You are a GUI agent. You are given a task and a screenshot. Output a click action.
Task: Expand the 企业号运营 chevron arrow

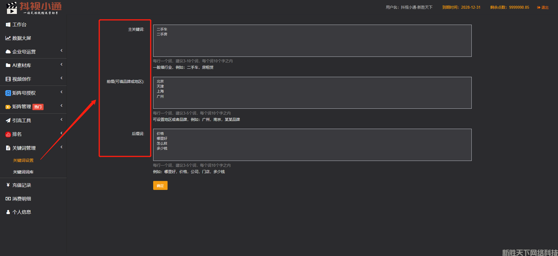61,51
